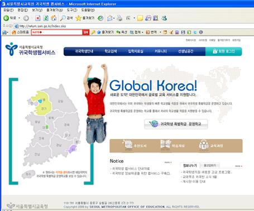Click the IE Back arrow button
254x211 pixels.
point(6,18)
